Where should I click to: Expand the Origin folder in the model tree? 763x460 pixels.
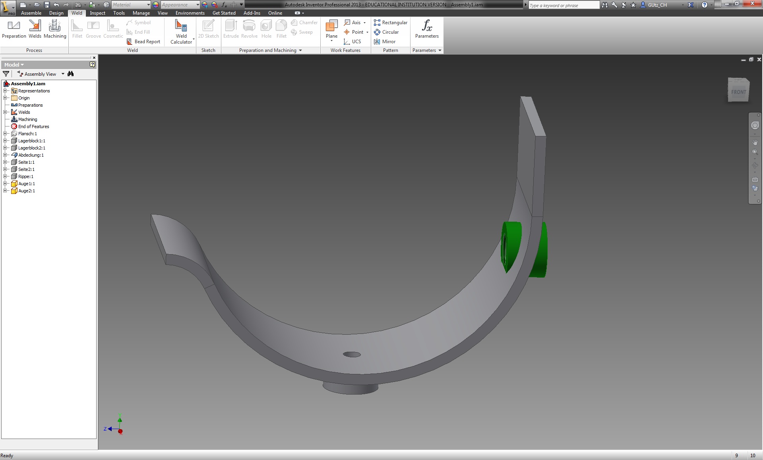tap(5, 98)
